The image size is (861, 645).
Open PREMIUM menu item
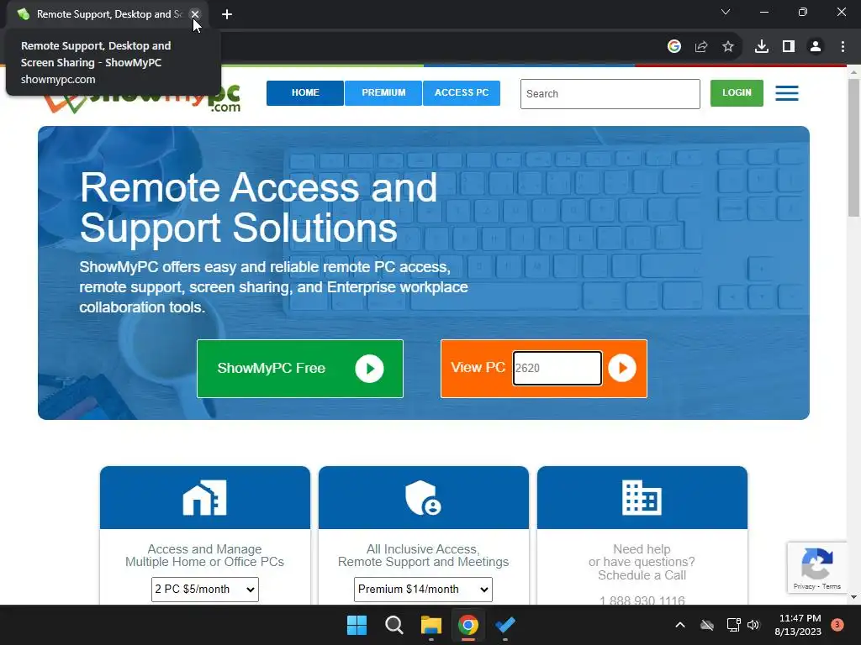tap(383, 92)
